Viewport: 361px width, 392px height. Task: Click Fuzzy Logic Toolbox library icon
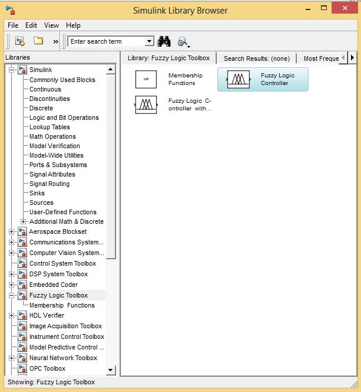(22, 295)
